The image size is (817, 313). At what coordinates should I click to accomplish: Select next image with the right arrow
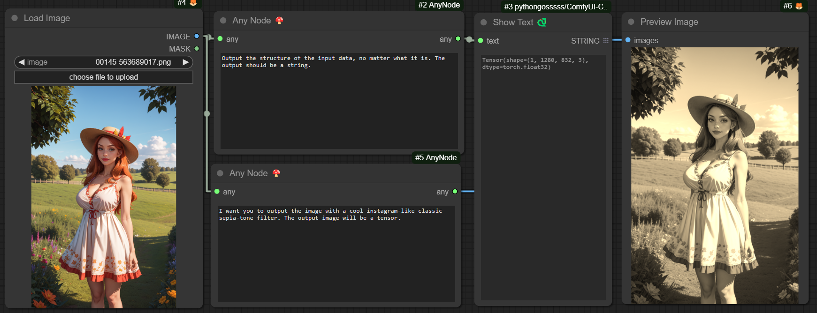pyautogui.click(x=186, y=62)
